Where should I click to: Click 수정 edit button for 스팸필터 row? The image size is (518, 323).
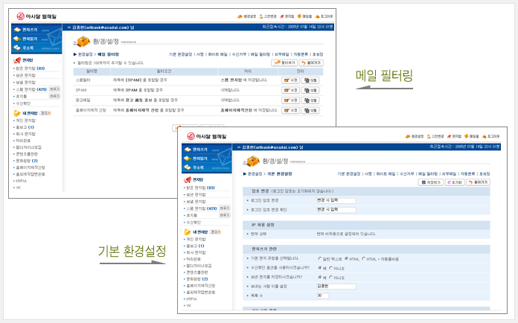tap(290, 79)
